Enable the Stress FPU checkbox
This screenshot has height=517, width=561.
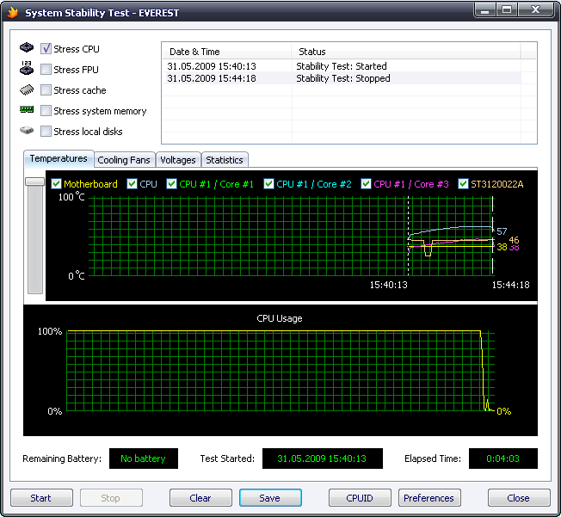[46, 70]
